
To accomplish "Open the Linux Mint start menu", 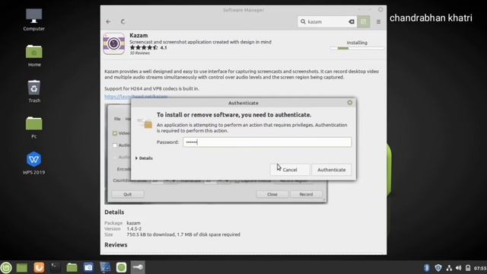I will 6,267.
